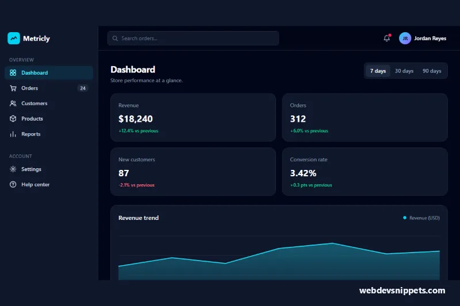The height and width of the screenshot is (306, 460).
Task: Open Settings from the Account section
Action: coord(49,169)
